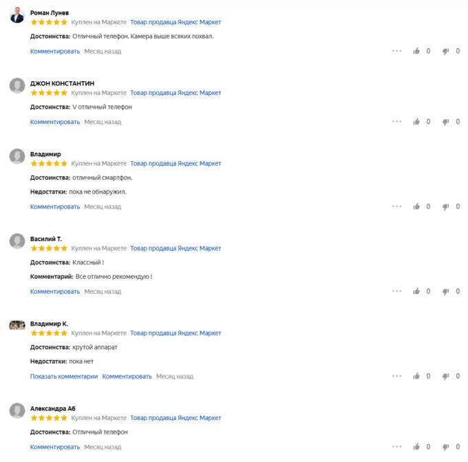468x462 pixels.
Task: Click 'Комментировать' under Александра Аб's review
Action: [55, 447]
